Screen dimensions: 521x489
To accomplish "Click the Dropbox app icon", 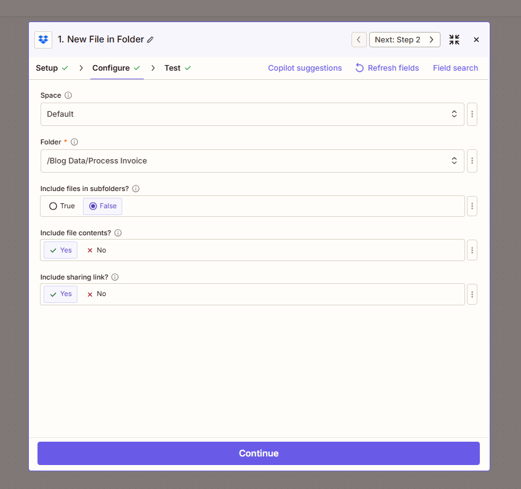I will click(43, 39).
